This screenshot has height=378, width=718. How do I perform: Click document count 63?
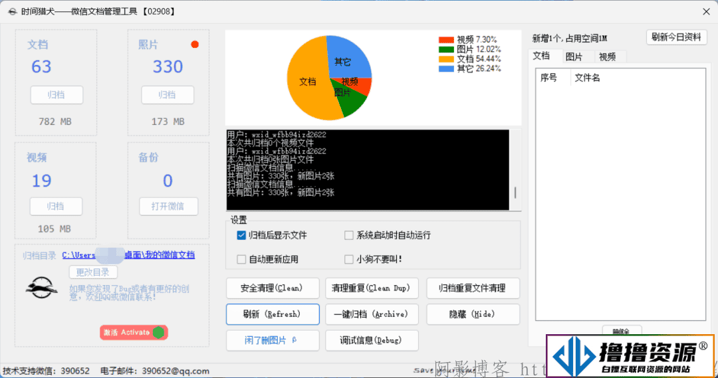[x=41, y=67]
